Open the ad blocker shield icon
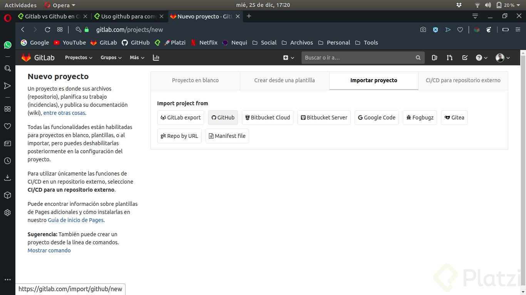This screenshot has width=526, height=295. [436, 30]
